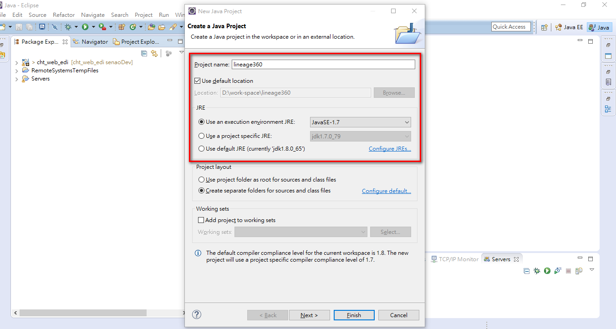Click the Skip All Breakpoints icon
Screen dimensions: 616x329
pyautogui.click(x=55, y=27)
